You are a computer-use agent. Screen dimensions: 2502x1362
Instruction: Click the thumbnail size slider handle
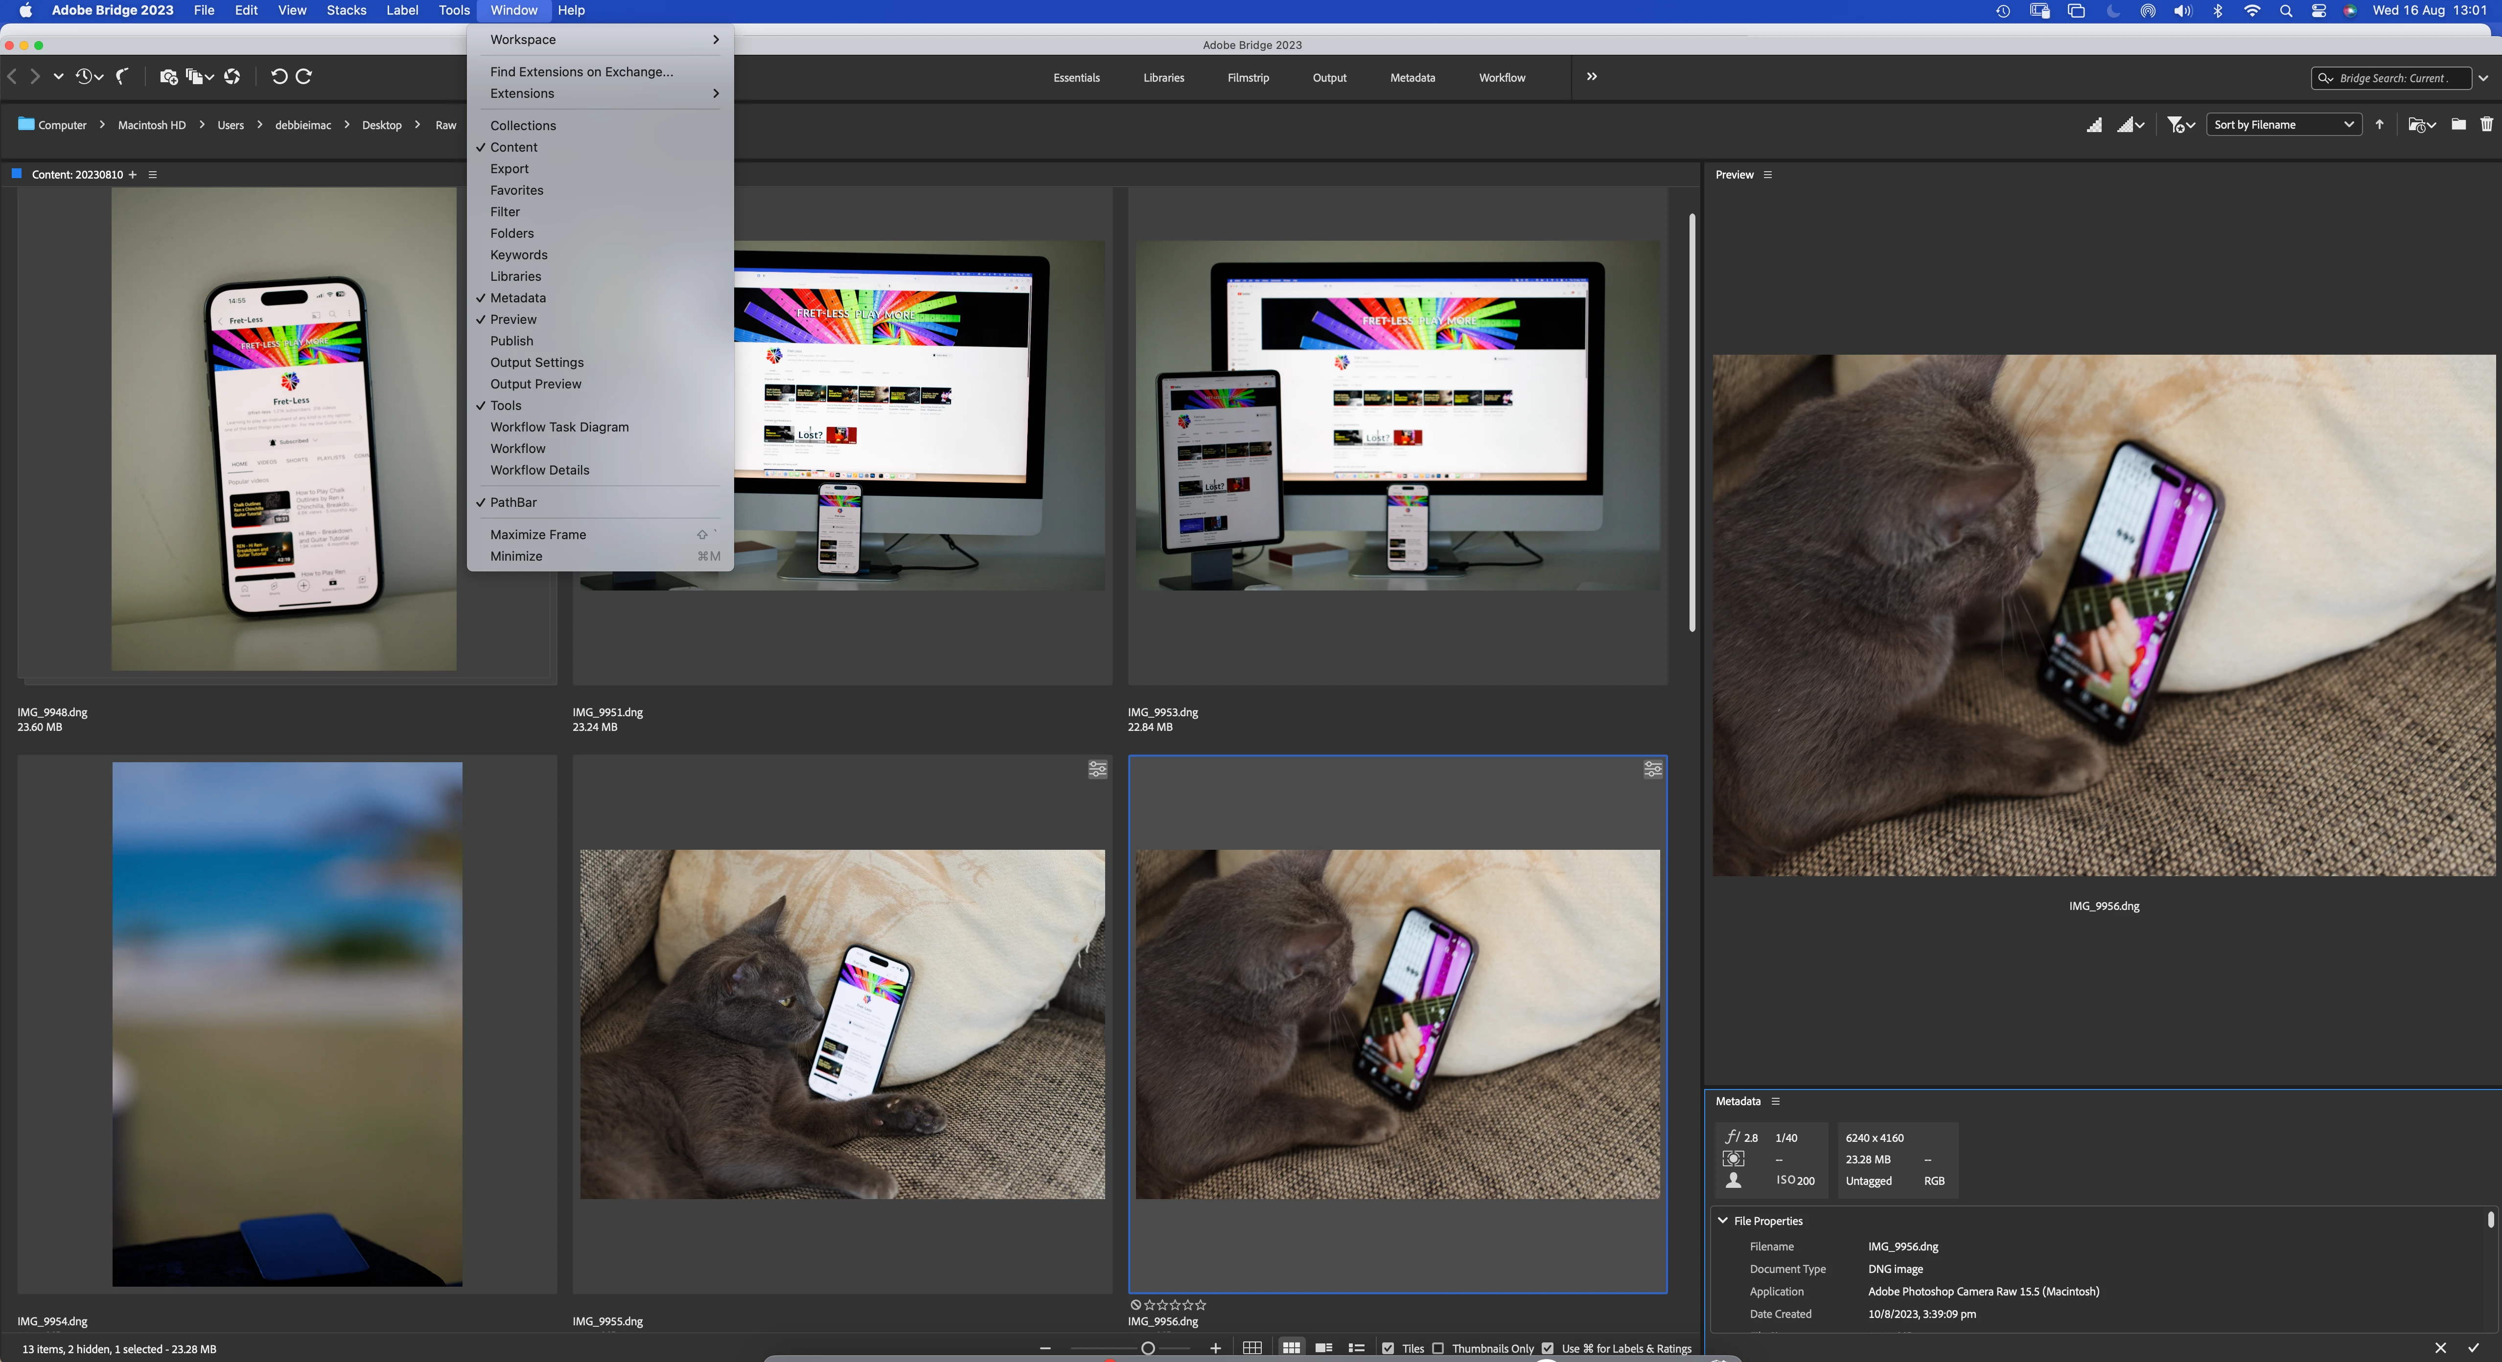click(x=1147, y=1348)
